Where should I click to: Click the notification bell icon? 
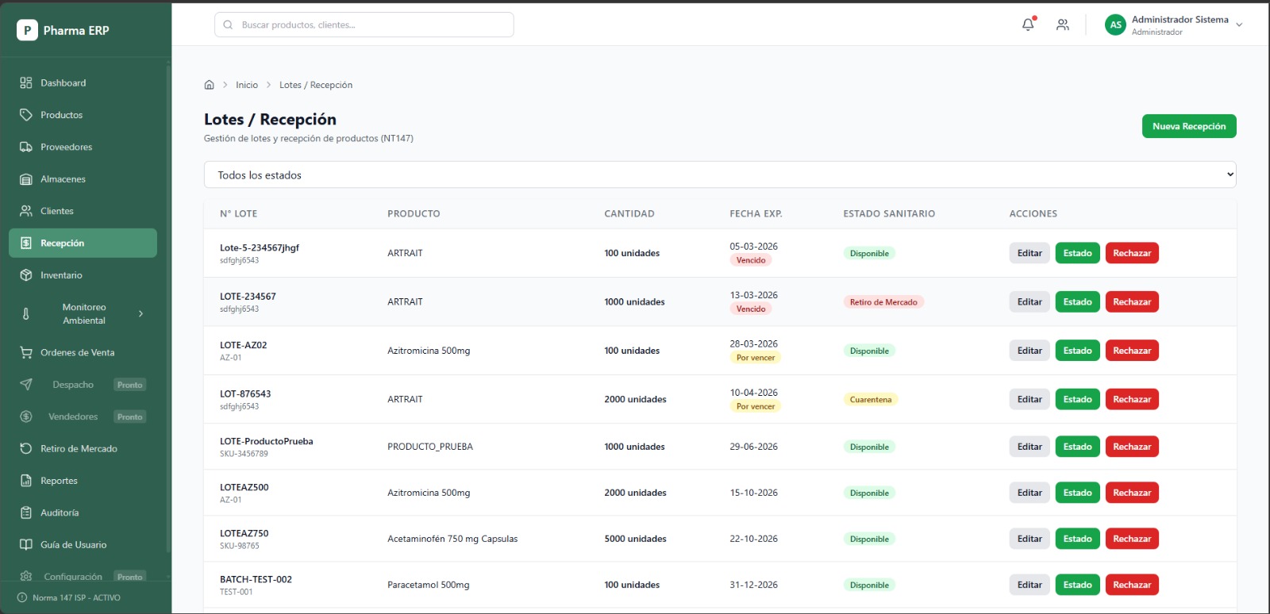[x=1028, y=25]
